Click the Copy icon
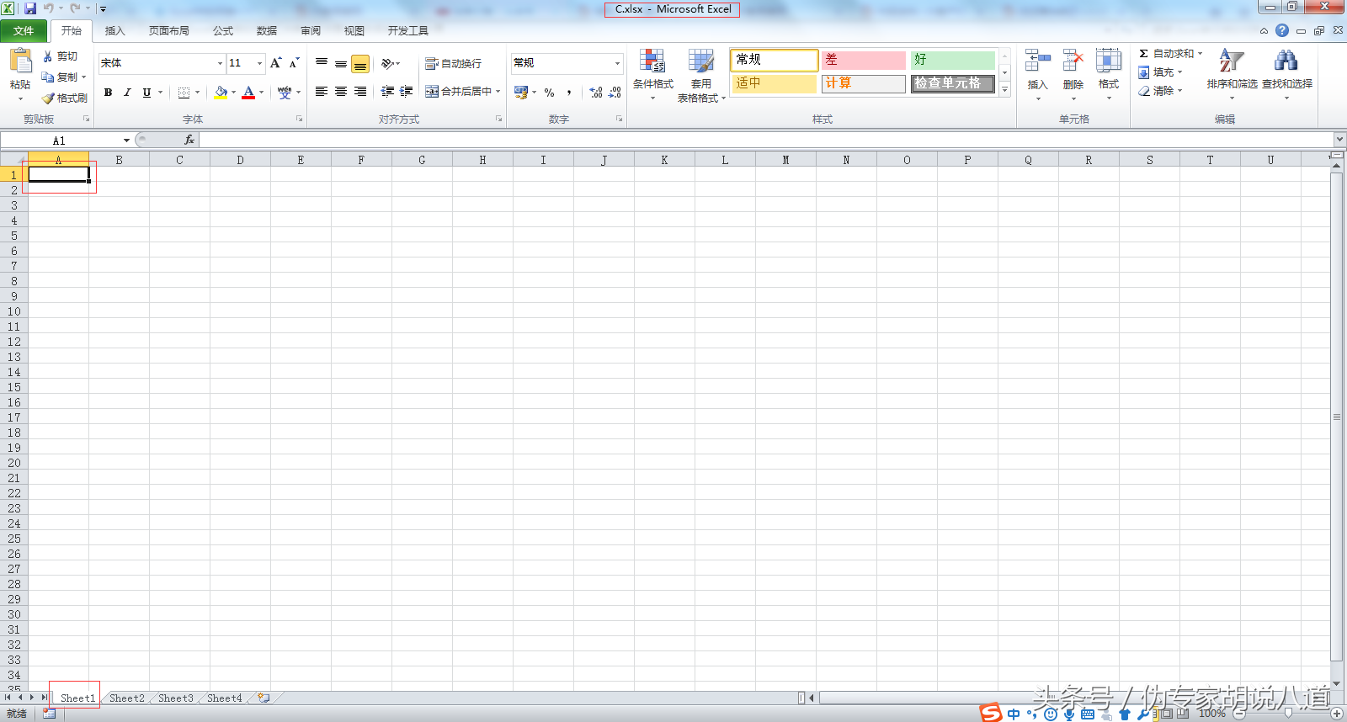Viewport: 1347px width, 722px height. [48, 77]
